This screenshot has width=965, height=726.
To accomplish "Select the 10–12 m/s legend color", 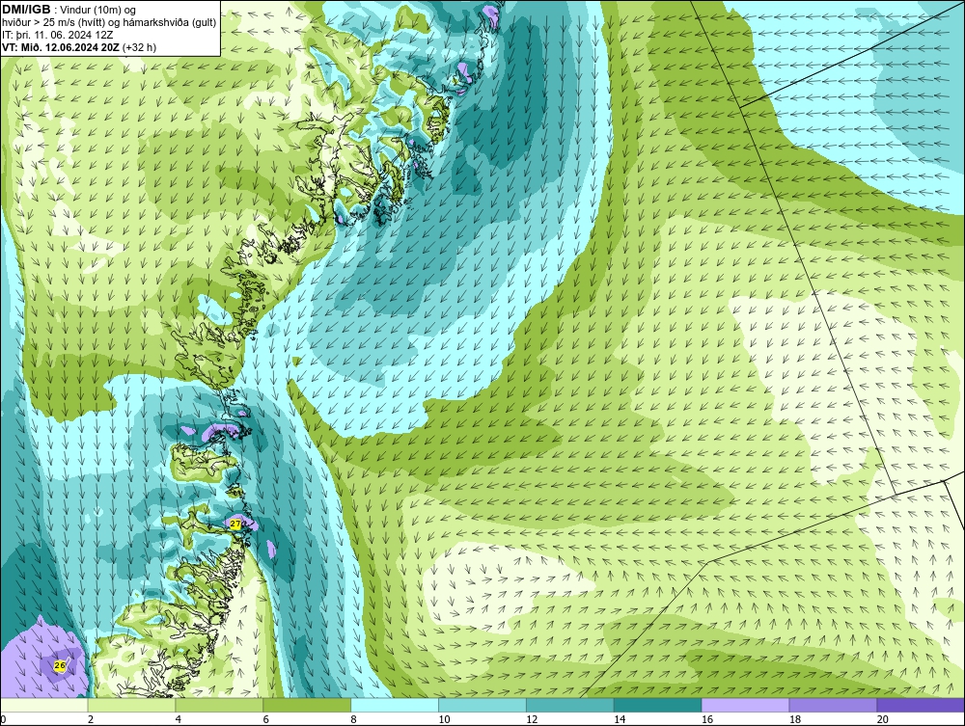I will point(482,705).
